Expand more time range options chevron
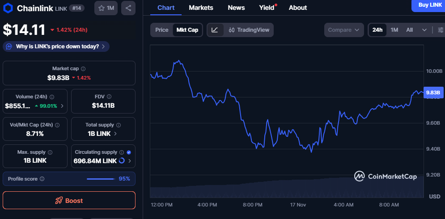 click(424, 30)
